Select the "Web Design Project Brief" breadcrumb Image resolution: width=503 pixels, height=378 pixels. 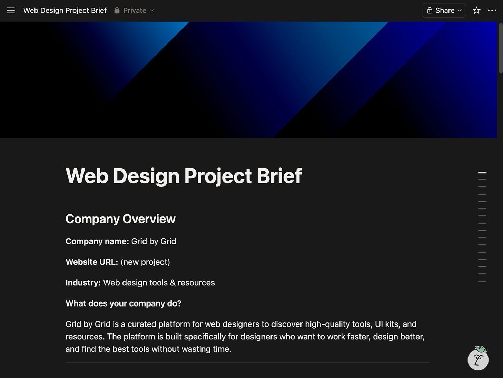(65, 10)
